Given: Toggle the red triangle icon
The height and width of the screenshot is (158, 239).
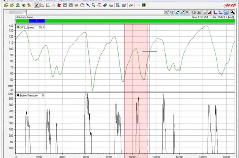Looking at the screenshot, I should 210,12.
